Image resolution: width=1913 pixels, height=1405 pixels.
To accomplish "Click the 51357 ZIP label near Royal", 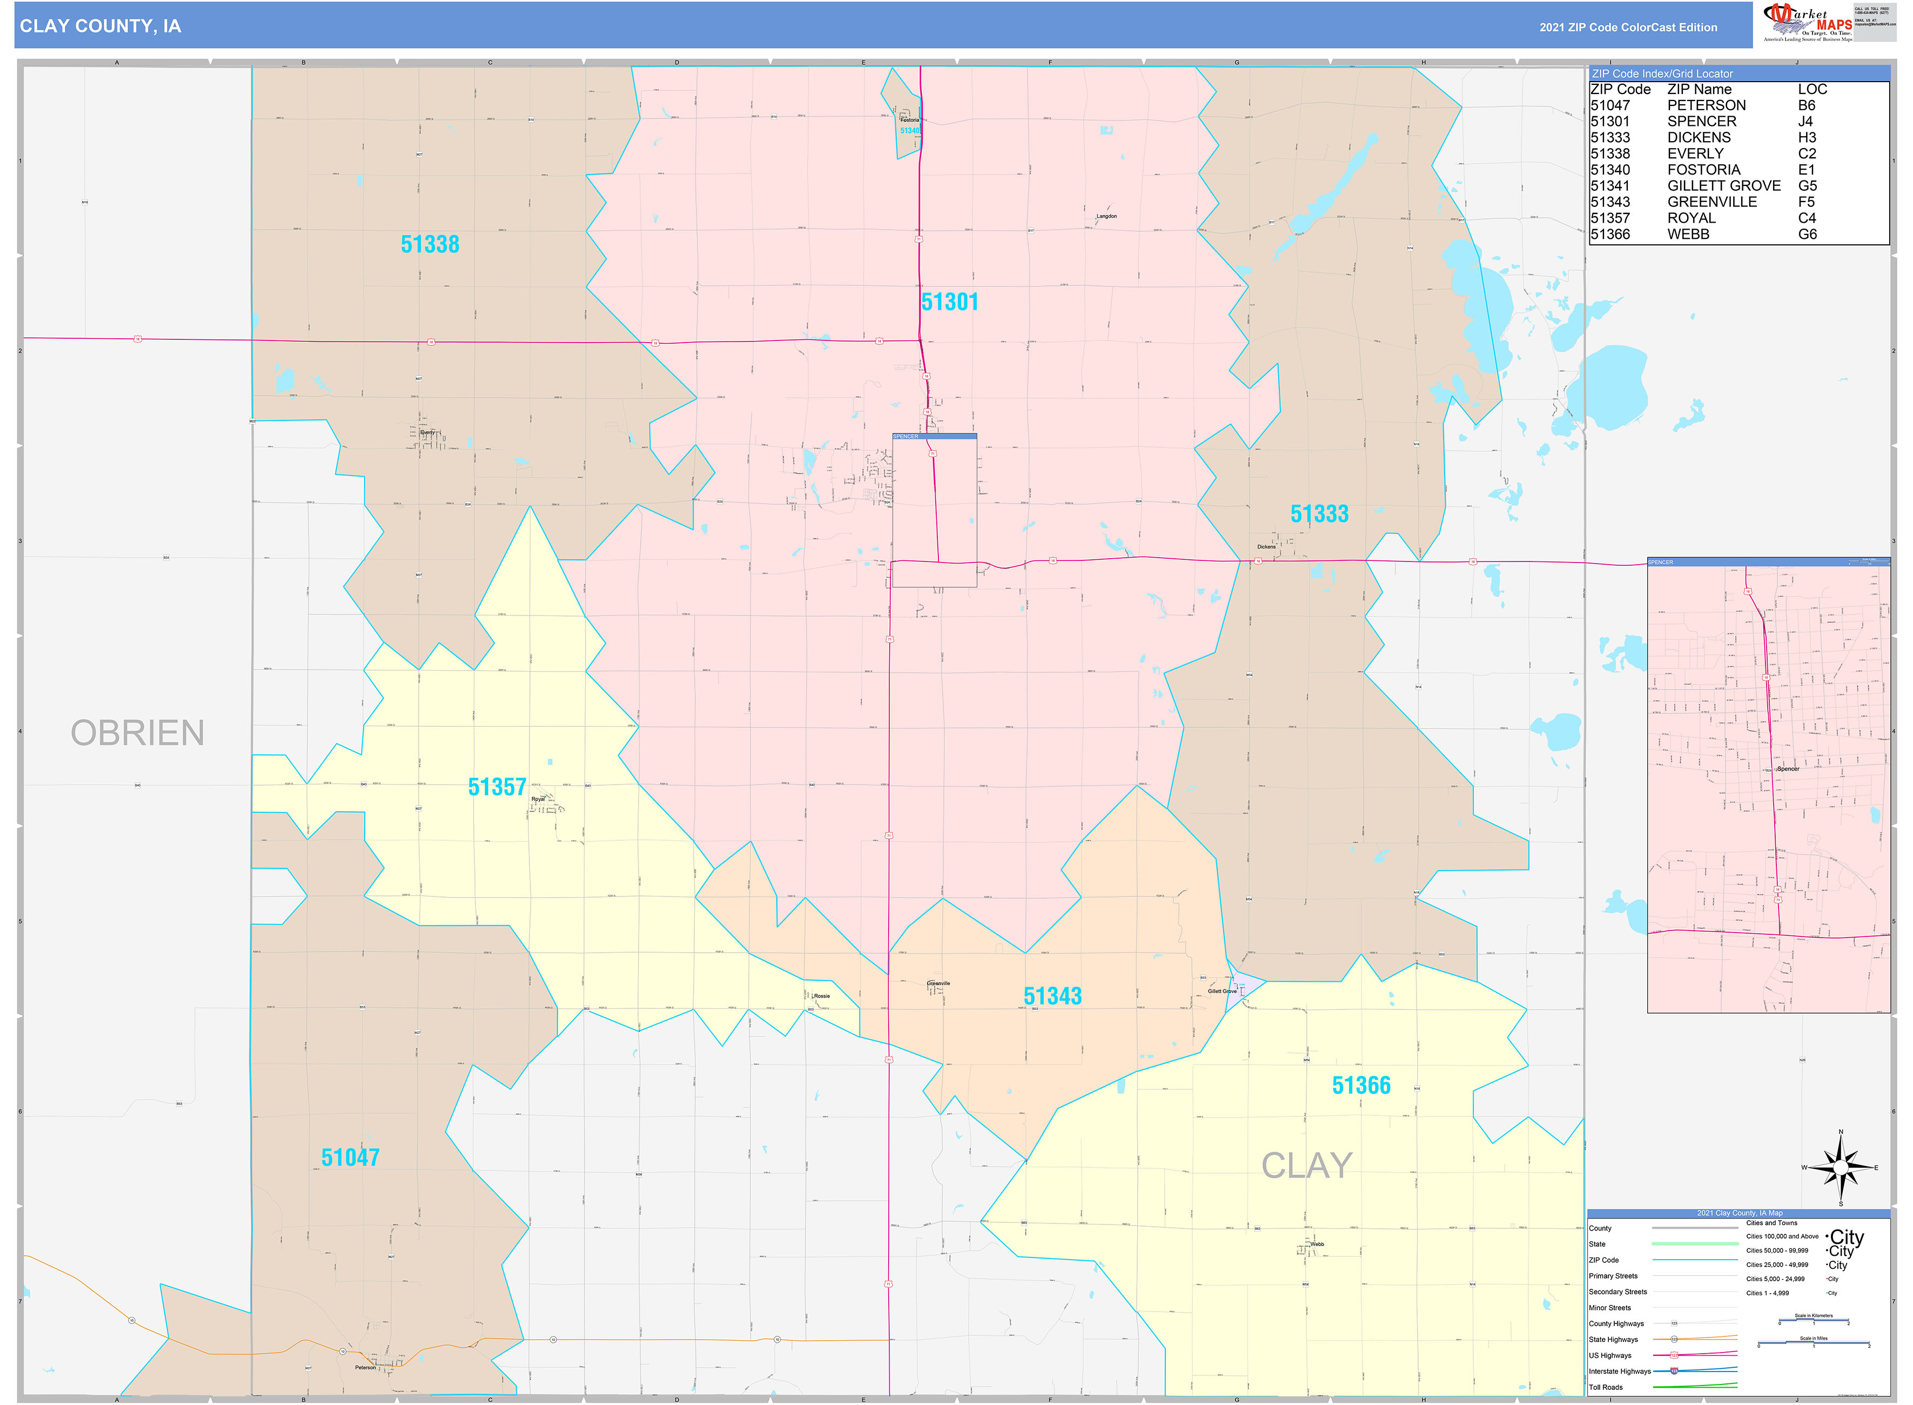I will tap(496, 787).
